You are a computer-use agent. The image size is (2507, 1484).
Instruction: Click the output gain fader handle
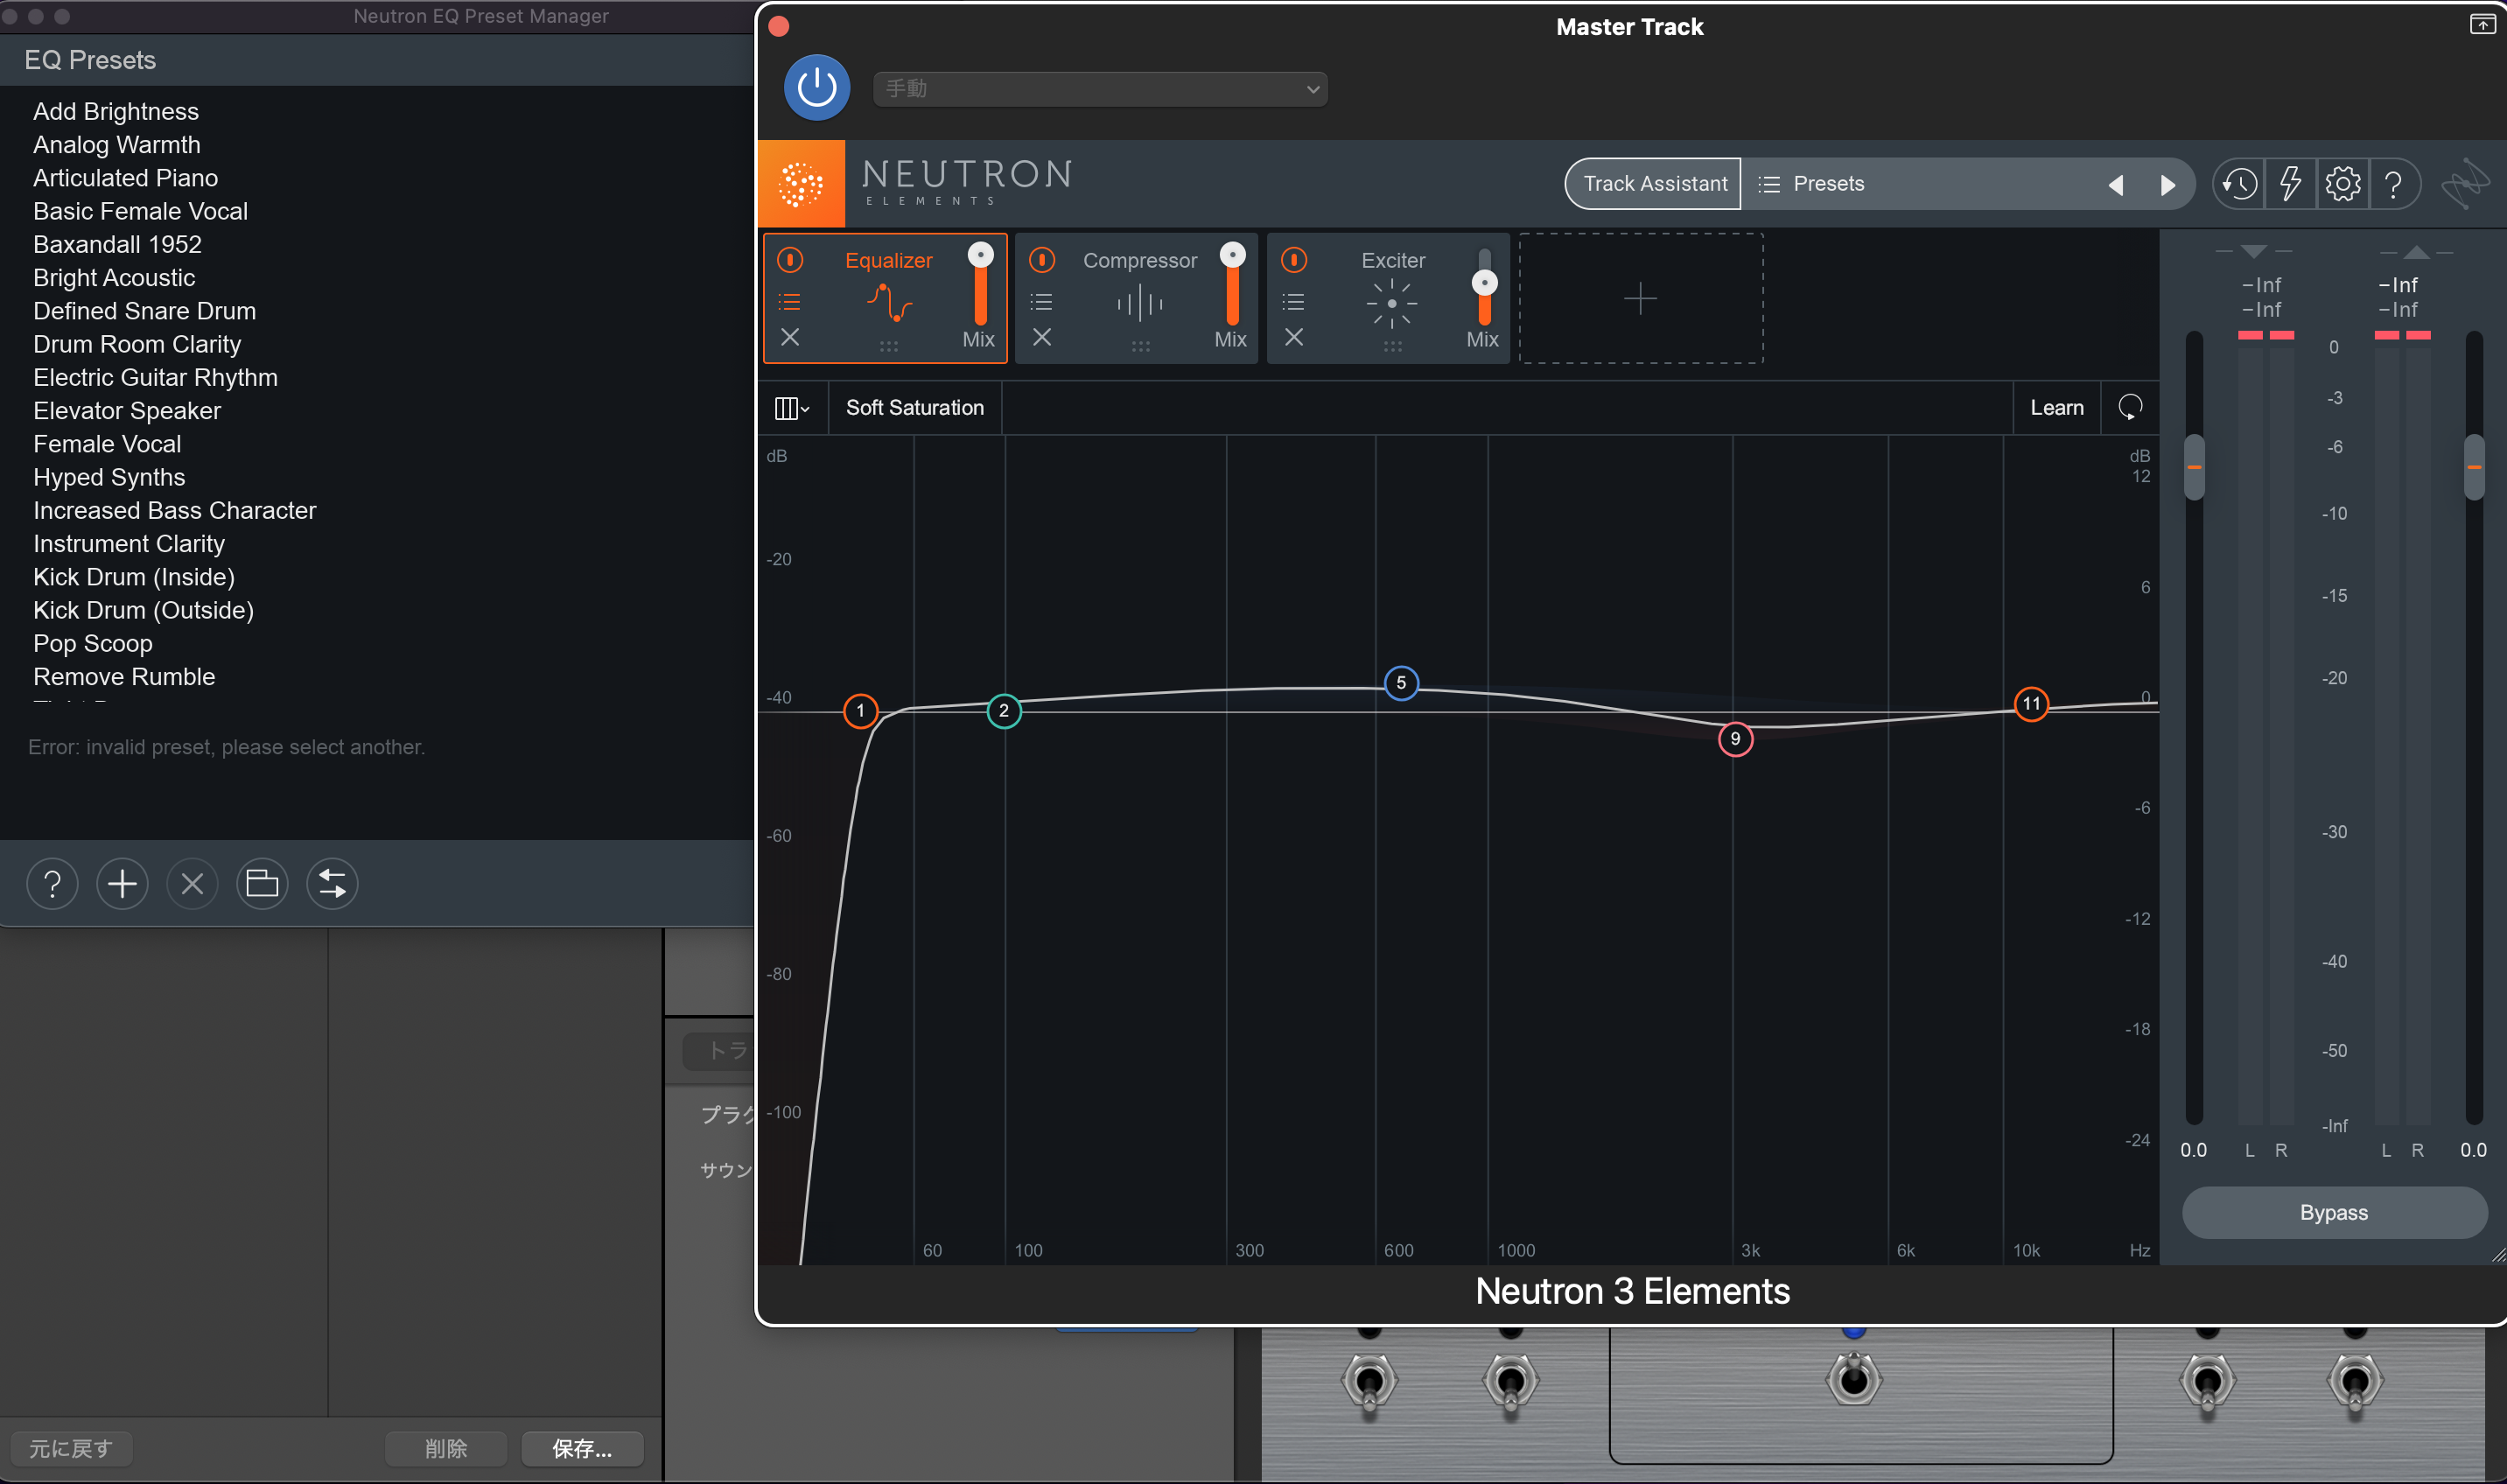pyautogui.click(x=2474, y=467)
